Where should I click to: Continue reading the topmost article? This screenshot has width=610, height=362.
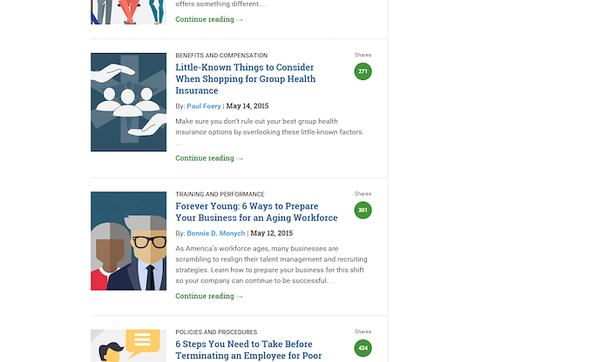209,19
